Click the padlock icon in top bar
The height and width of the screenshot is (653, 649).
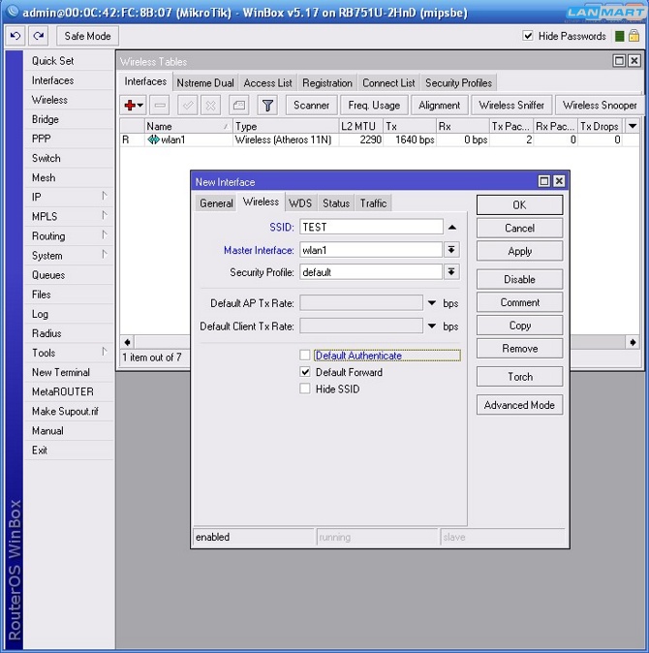click(634, 36)
